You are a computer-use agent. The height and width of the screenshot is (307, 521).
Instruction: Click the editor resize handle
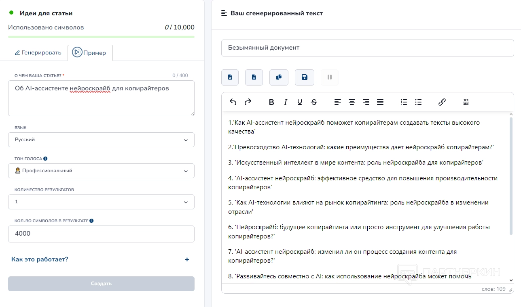(x=511, y=290)
